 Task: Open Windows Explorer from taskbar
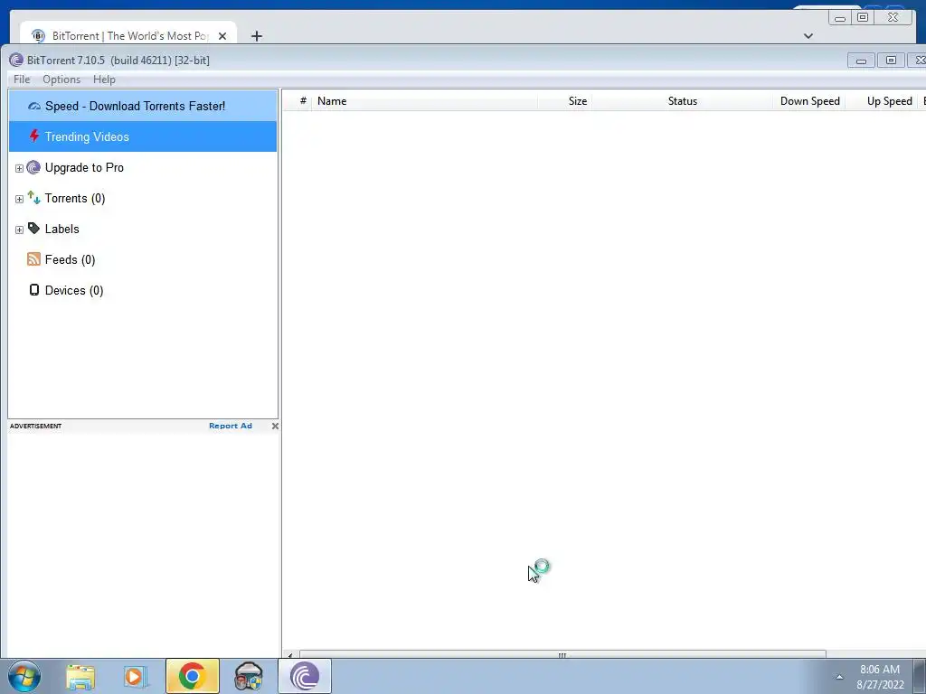point(80,676)
